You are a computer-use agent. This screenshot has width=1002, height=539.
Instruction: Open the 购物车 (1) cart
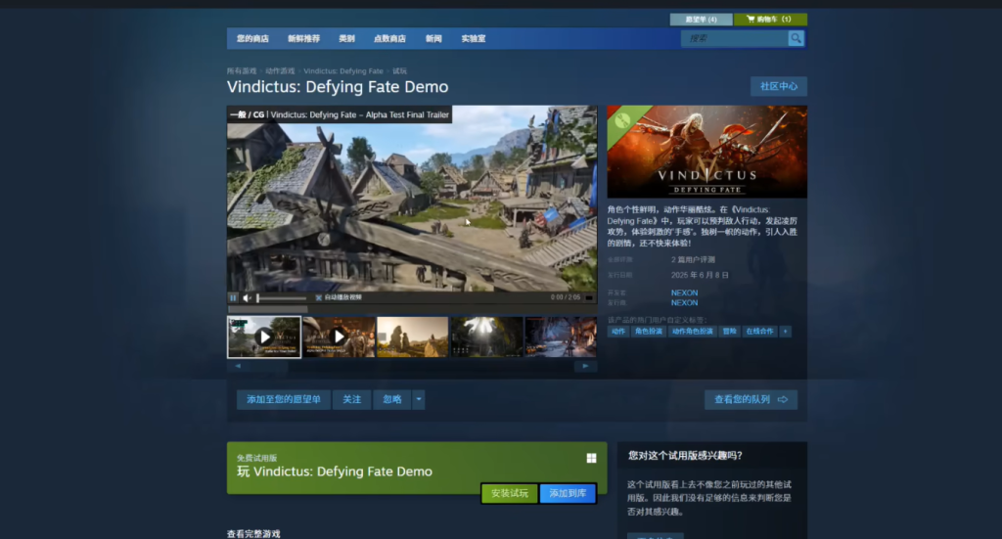(770, 20)
